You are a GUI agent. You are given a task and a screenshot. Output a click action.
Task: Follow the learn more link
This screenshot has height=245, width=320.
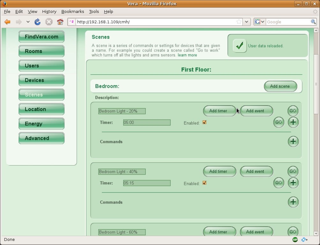pos(187,55)
